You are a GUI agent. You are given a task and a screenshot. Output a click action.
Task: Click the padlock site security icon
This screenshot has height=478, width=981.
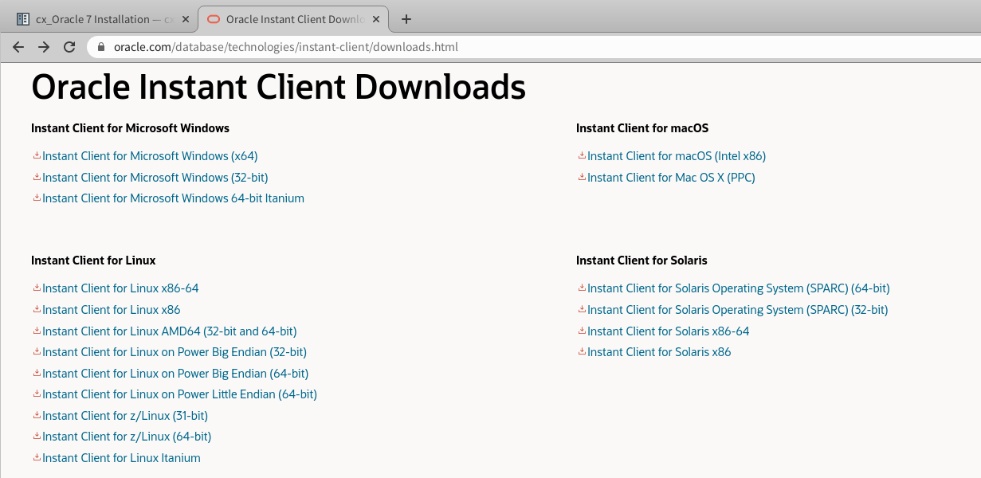point(100,47)
